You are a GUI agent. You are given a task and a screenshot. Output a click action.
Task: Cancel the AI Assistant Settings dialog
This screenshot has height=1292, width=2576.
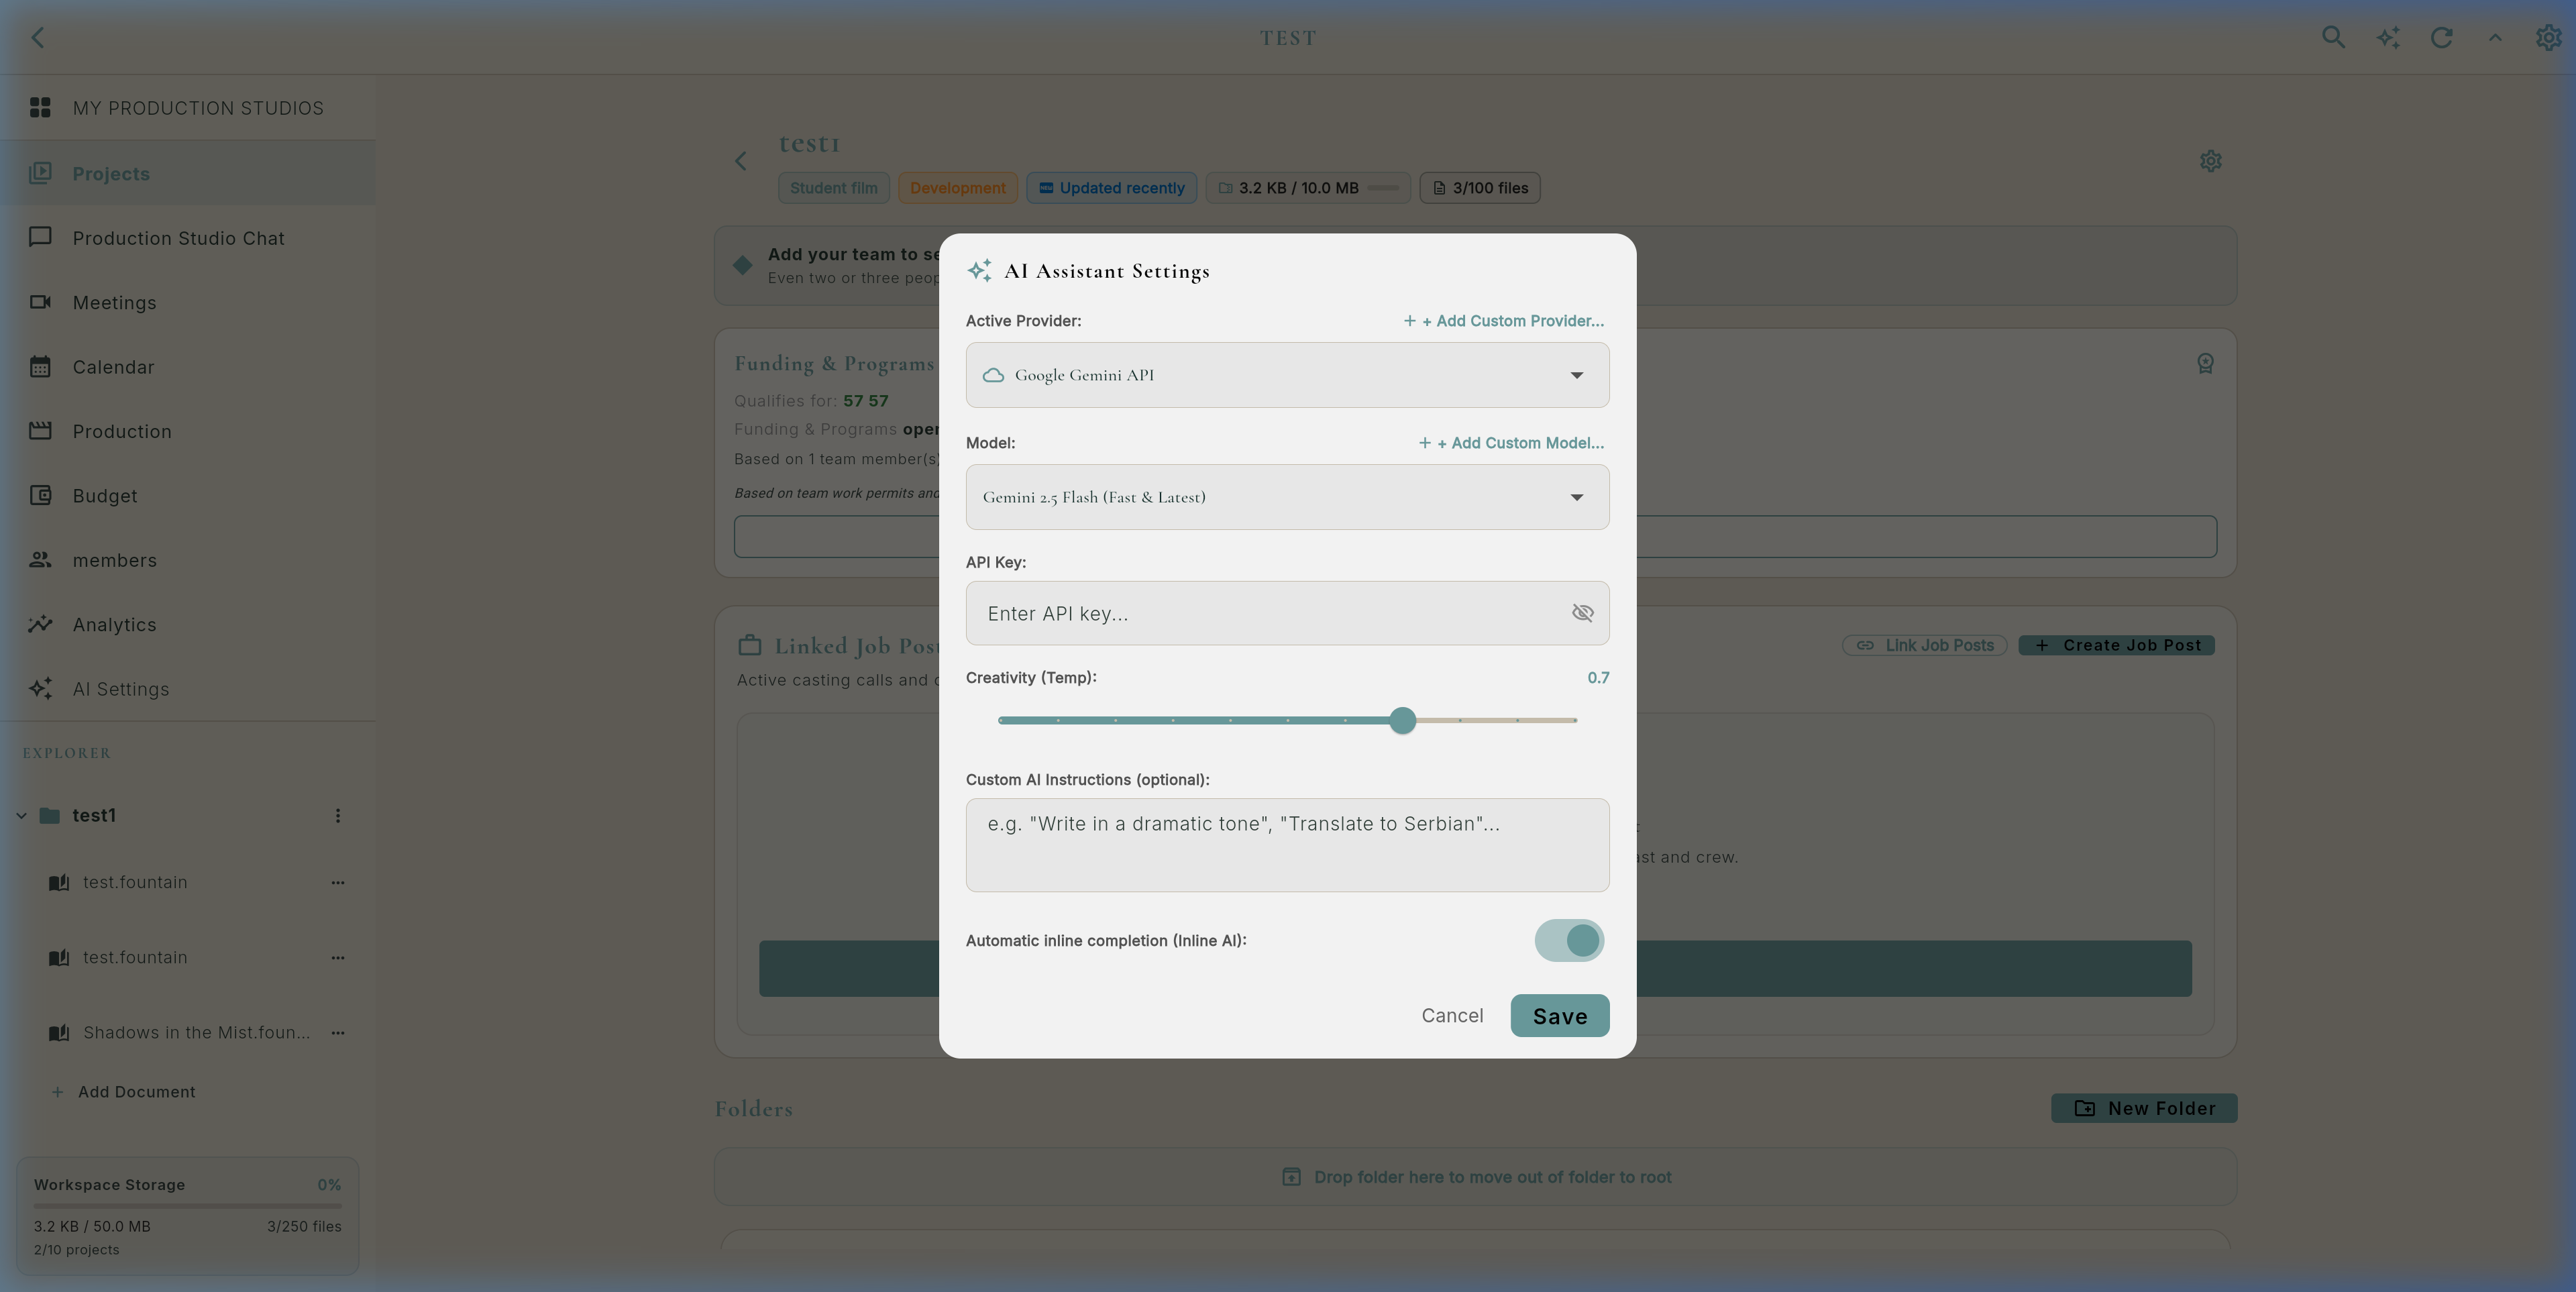click(1452, 1016)
